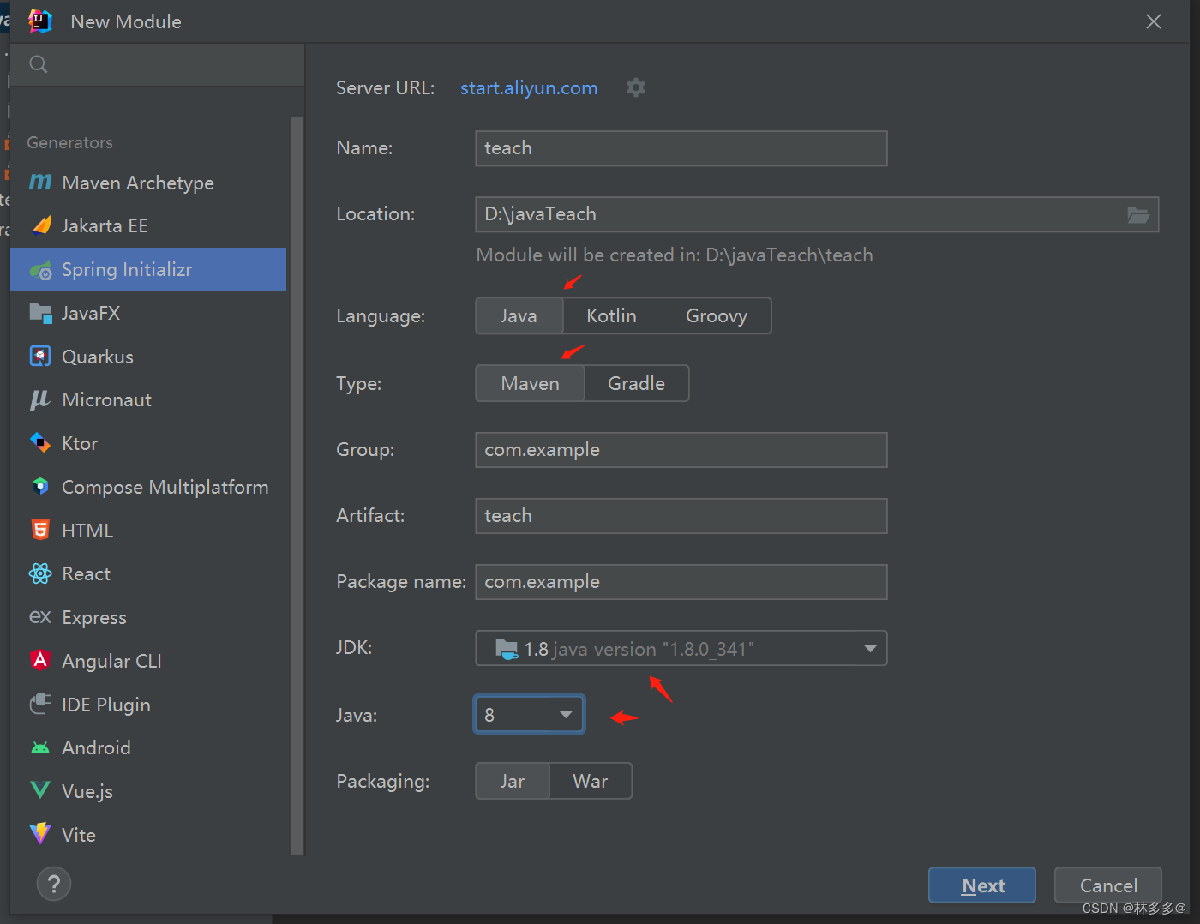This screenshot has height=924, width=1200.
Task: Expand the Java version dropdown
Action: tap(565, 713)
